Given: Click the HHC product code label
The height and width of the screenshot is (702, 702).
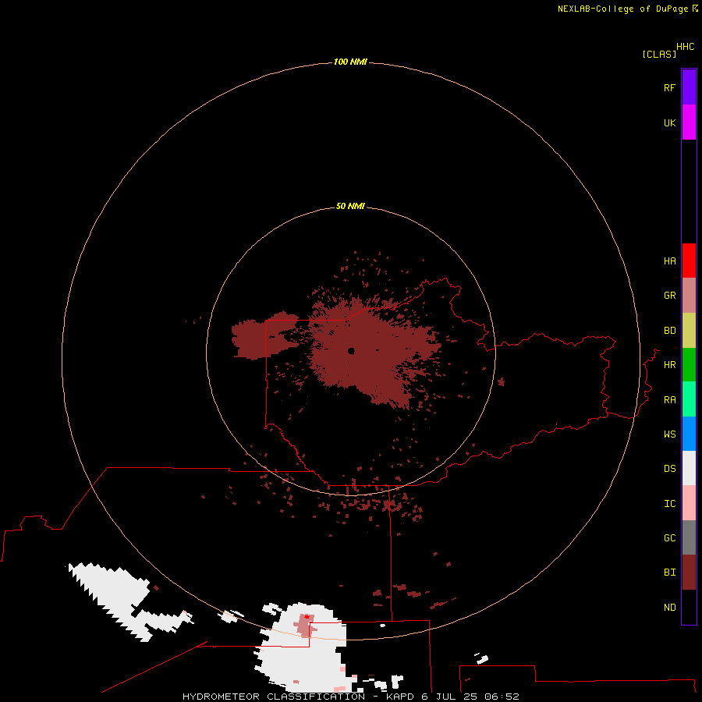Looking at the screenshot, I should (685, 47).
